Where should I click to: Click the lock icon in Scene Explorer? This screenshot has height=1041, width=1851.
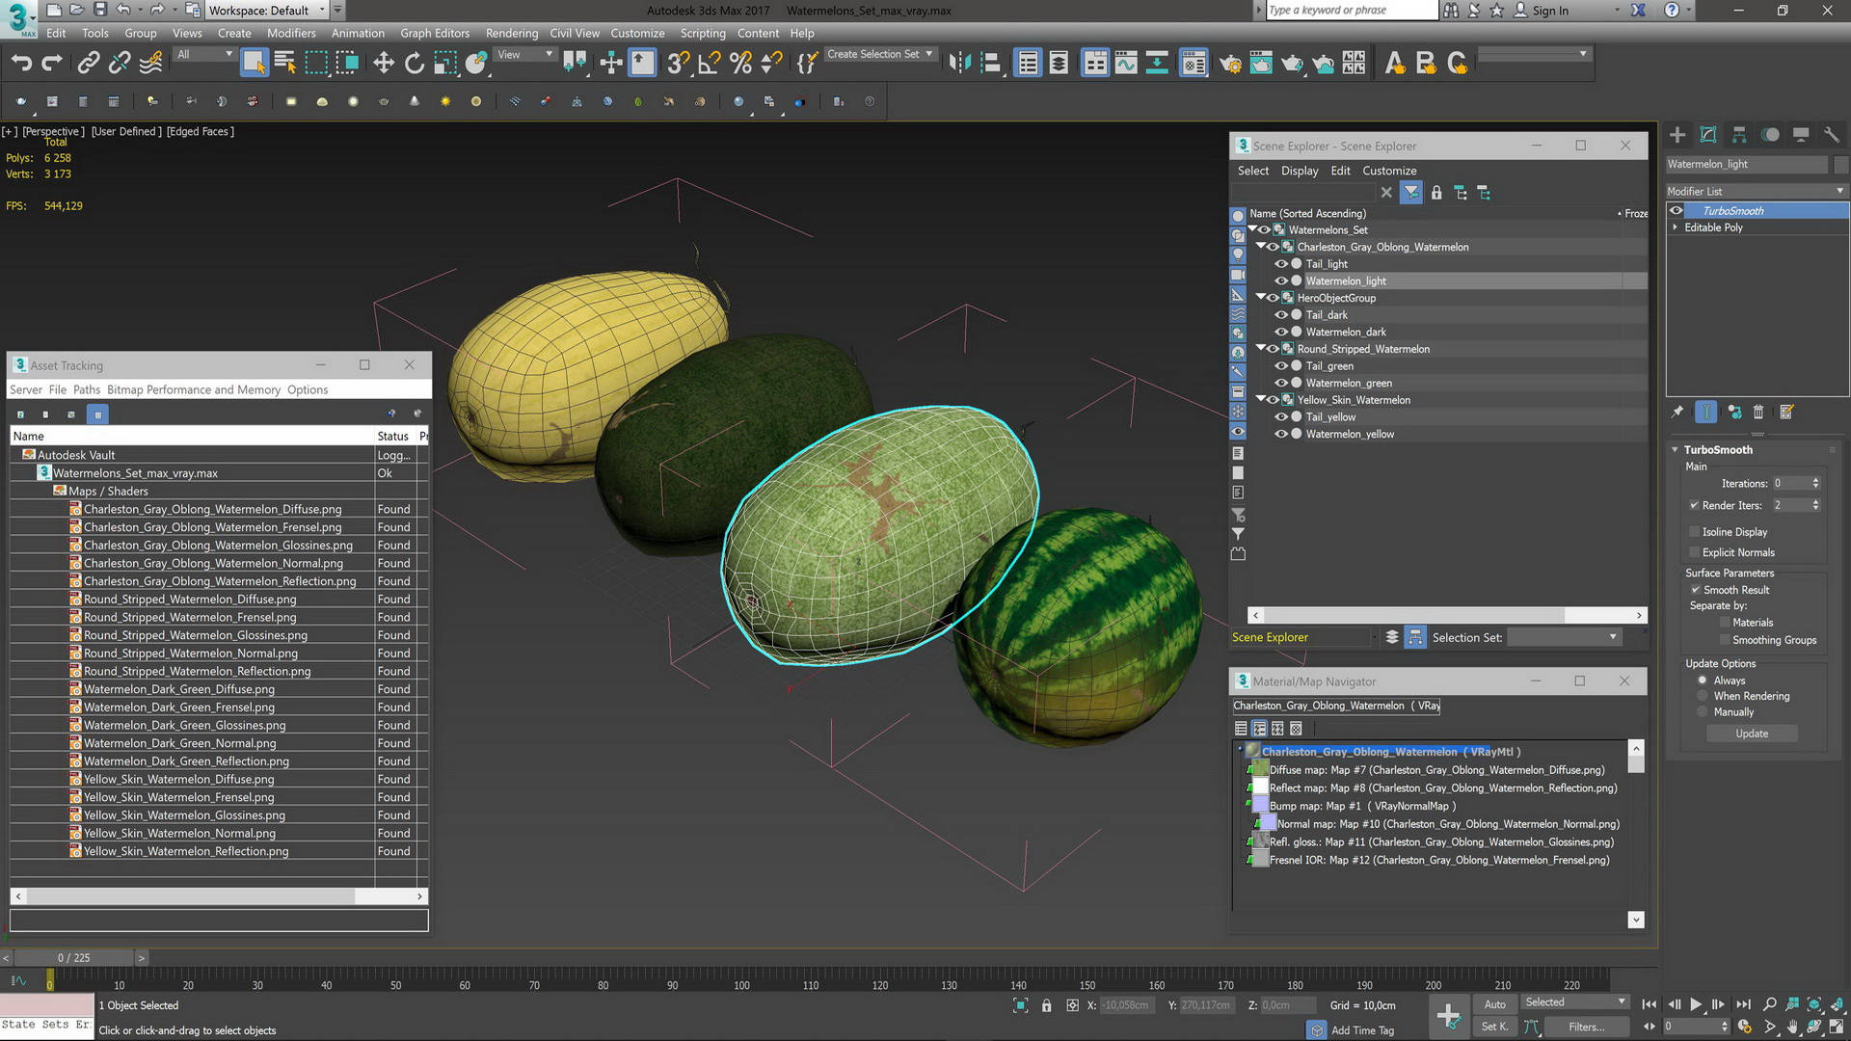1436,193
